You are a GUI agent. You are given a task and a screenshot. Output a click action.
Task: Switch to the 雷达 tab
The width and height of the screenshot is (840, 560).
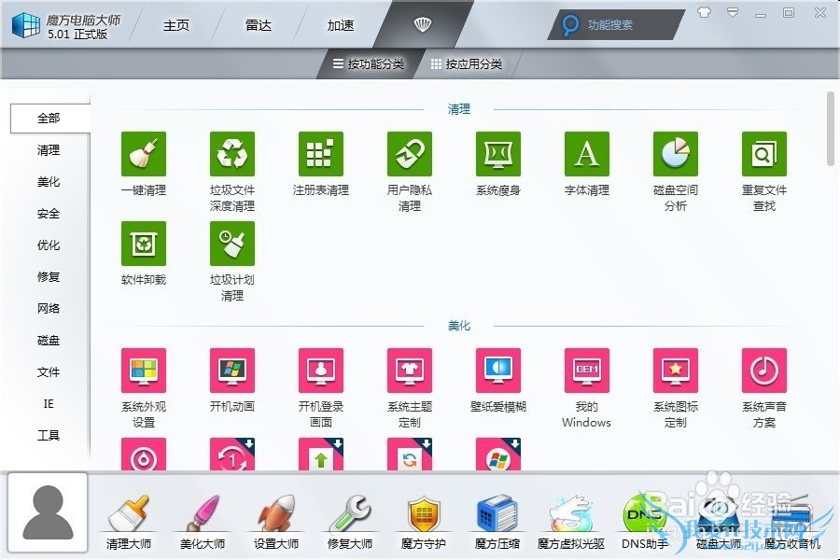pyautogui.click(x=259, y=25)
